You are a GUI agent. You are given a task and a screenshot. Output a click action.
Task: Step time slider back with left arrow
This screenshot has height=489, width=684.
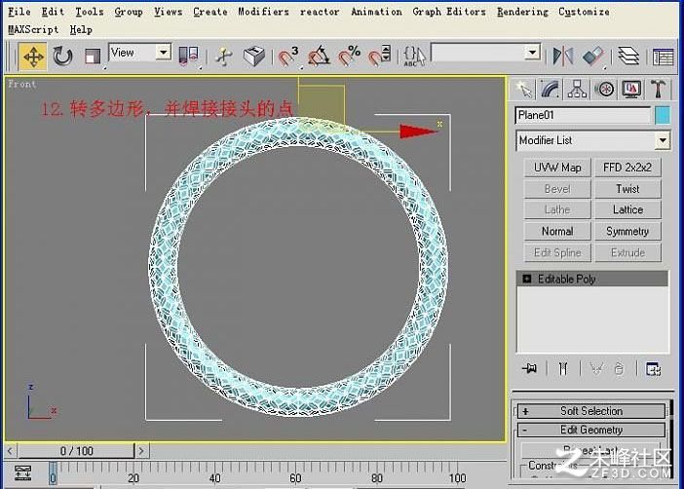click(x=10, y=451)
